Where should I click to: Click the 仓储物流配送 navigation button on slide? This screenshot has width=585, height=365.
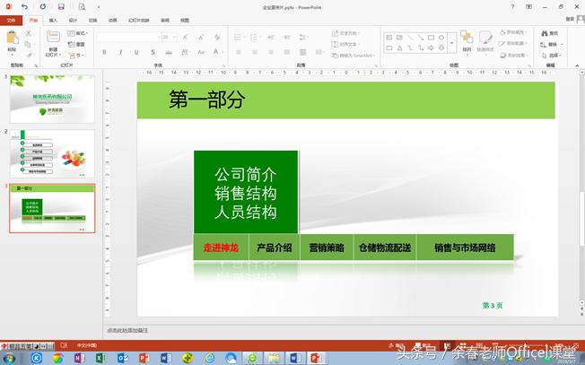(385, 248)
